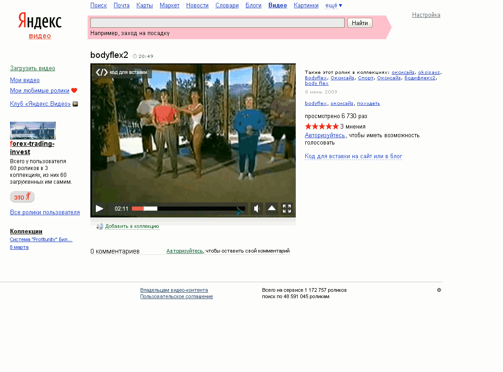Open the Блоги service

click(x=253, y=5)
